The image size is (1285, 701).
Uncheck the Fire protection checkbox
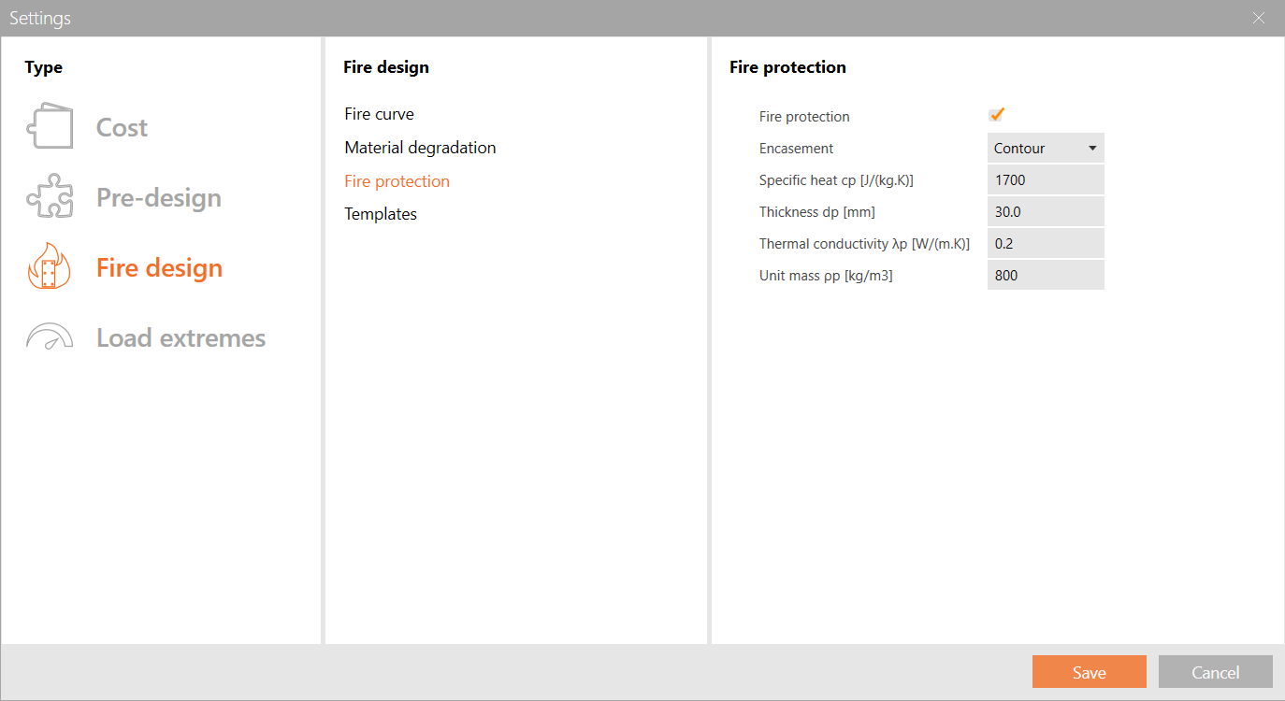[996, 115]
